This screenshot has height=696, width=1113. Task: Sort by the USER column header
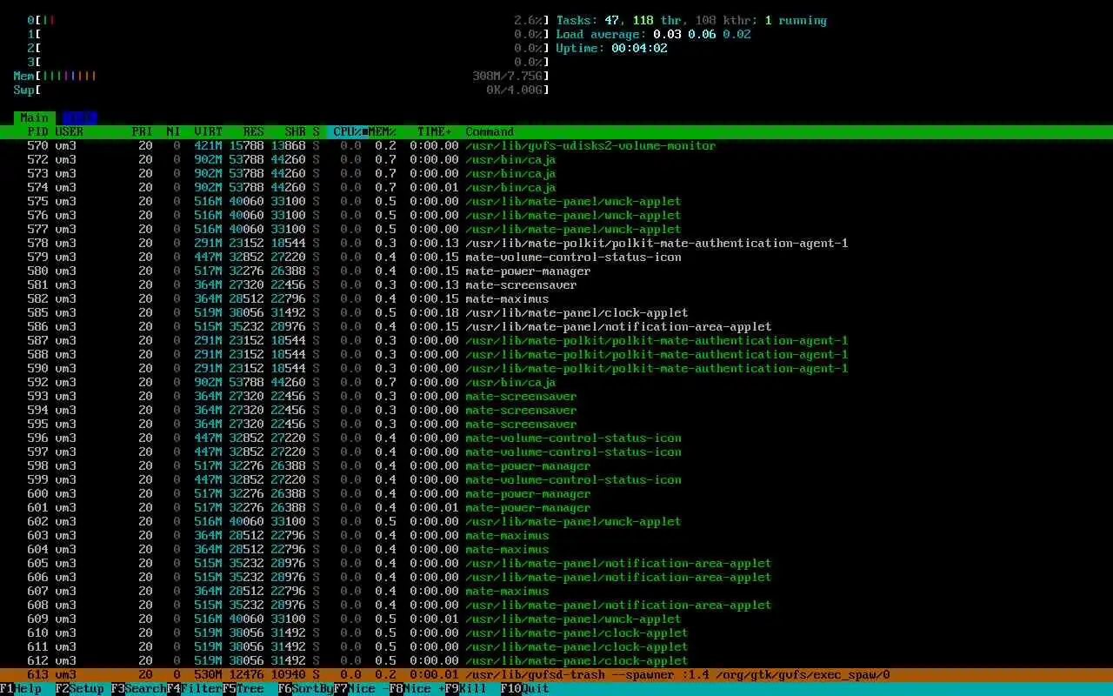70,132
